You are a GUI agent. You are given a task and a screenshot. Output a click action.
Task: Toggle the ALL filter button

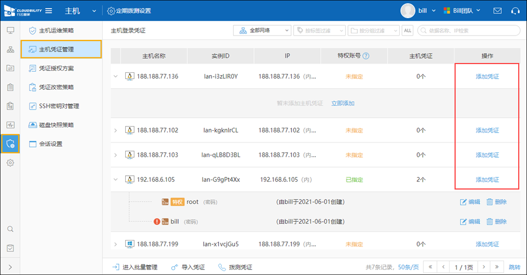pos(407,31)
